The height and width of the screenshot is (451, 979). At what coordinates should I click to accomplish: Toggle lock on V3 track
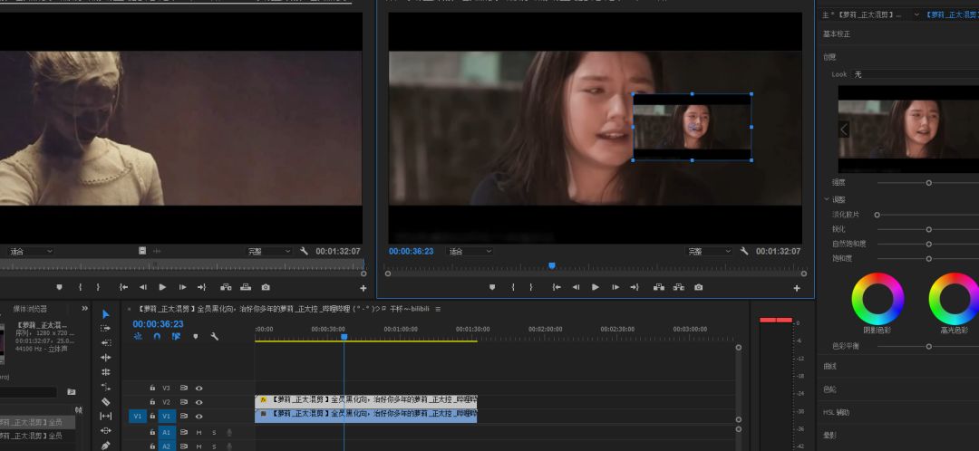(x=152, y=388)
